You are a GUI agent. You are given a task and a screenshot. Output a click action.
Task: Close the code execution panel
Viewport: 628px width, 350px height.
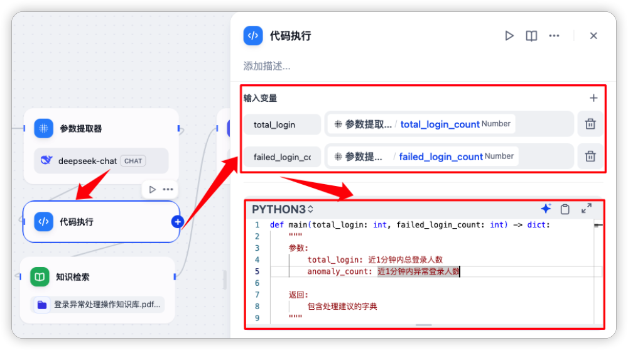pos(593,36)
